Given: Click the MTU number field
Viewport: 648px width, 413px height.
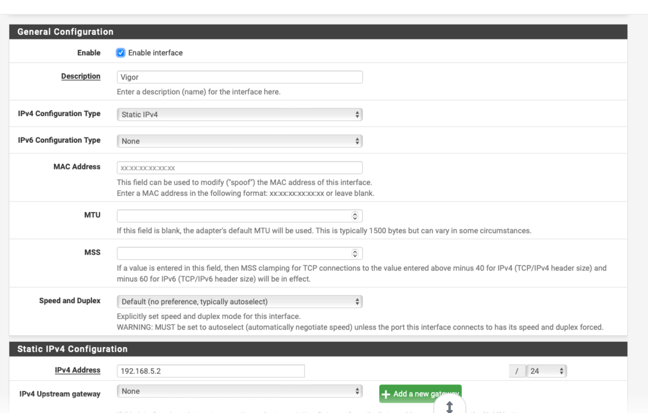Looking at the screenshot, I should click(x=240, y=216).
